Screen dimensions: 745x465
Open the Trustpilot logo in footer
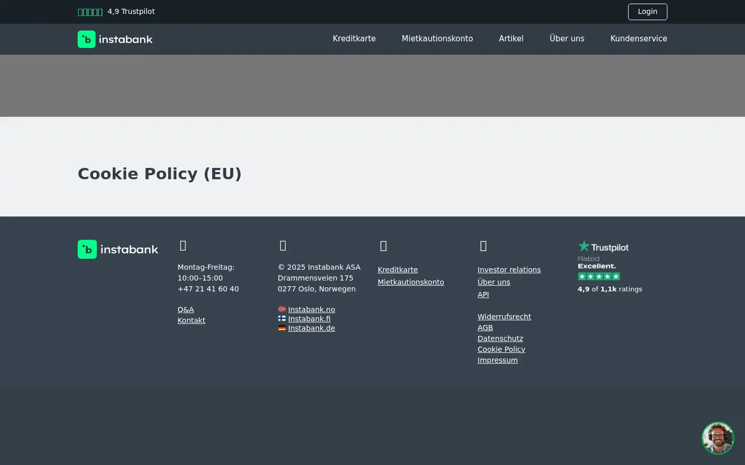pyautogui.click(x=603, y=246)
